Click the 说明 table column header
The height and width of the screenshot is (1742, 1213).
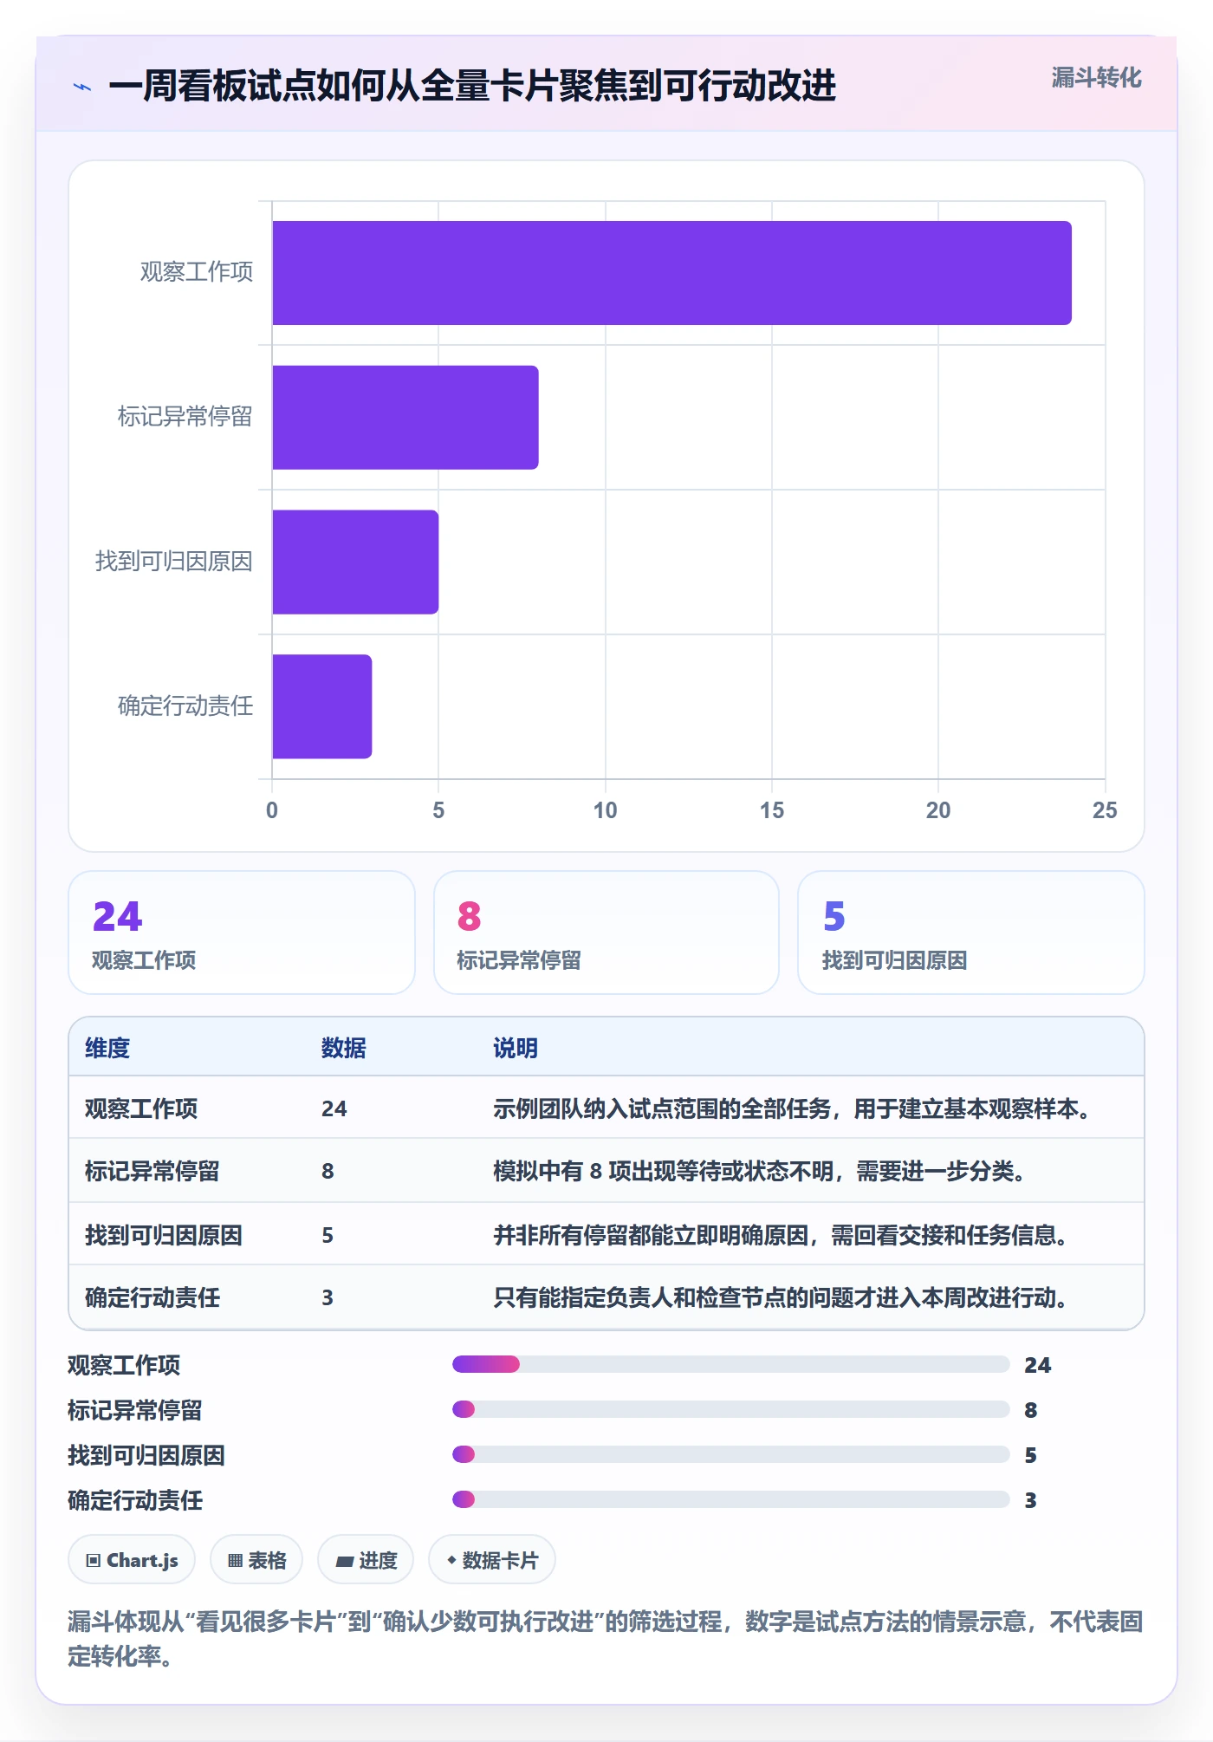[x=516, y=1048]
